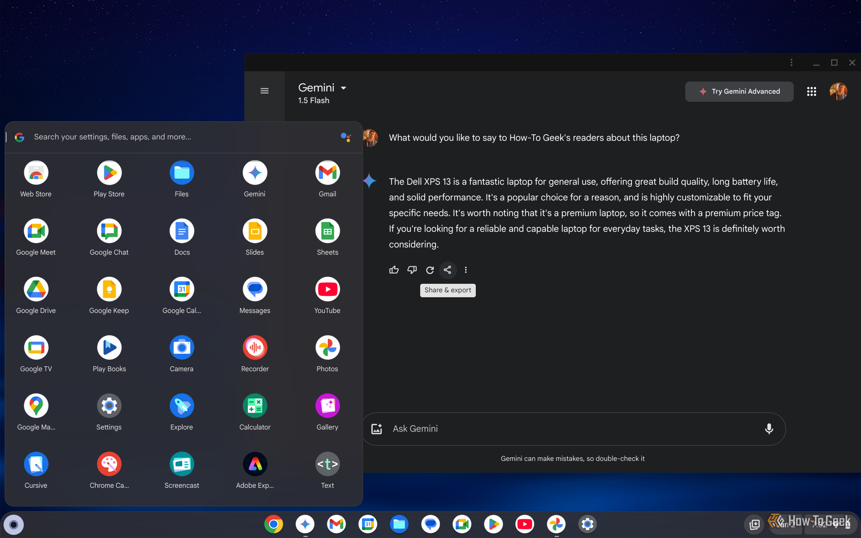Open Google Chat in launcher
861x538 pixels.
[x=109, y=231]
